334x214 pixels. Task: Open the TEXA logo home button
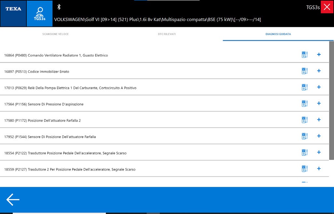tap(13, 13)
